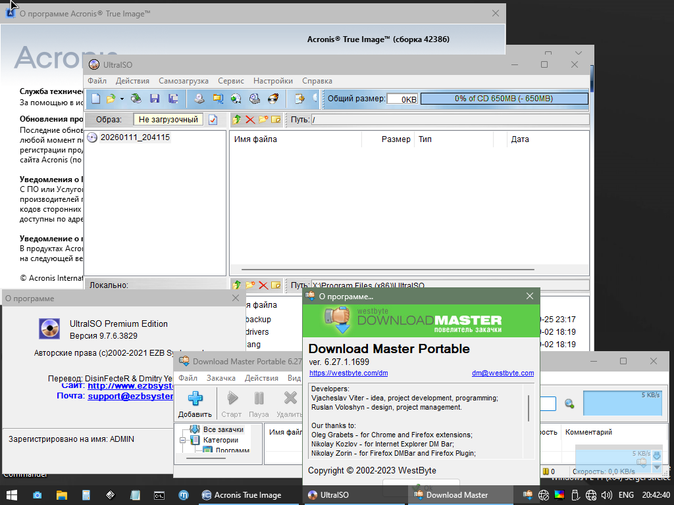Click the convert image icon in UltraISO
674x505 pixels.
point(236,99)
